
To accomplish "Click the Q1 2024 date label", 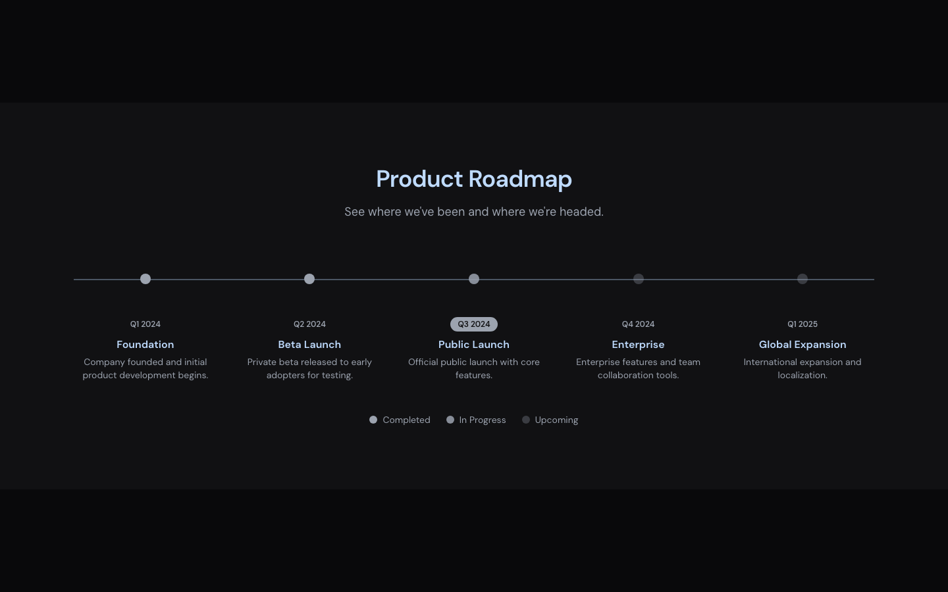I will pyautogui.click(x=145, y=324).
